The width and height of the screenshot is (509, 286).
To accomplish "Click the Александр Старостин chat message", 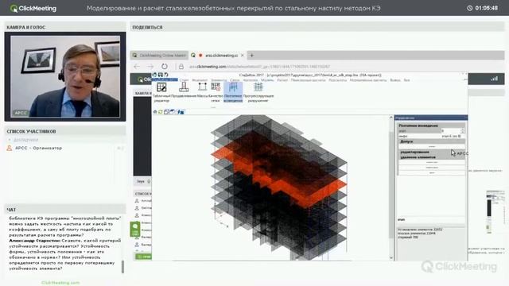I will (x=65, y=254).
